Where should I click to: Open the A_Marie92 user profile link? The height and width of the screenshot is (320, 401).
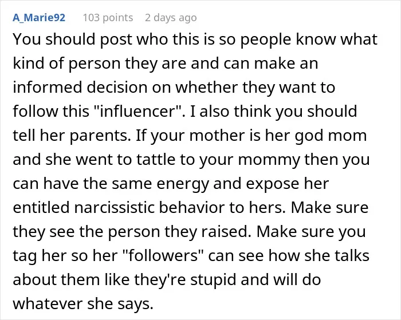(x=39, y=18)
